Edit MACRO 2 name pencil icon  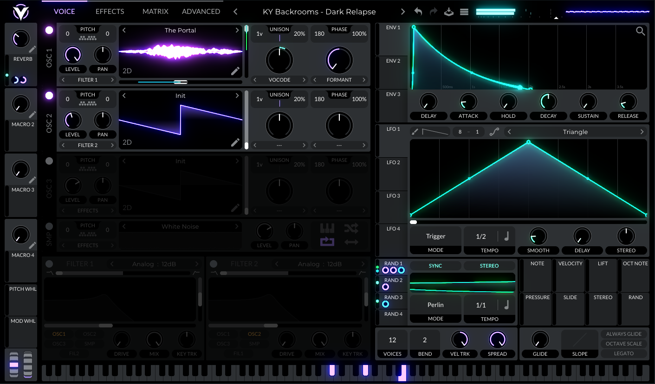pos(32,115)
